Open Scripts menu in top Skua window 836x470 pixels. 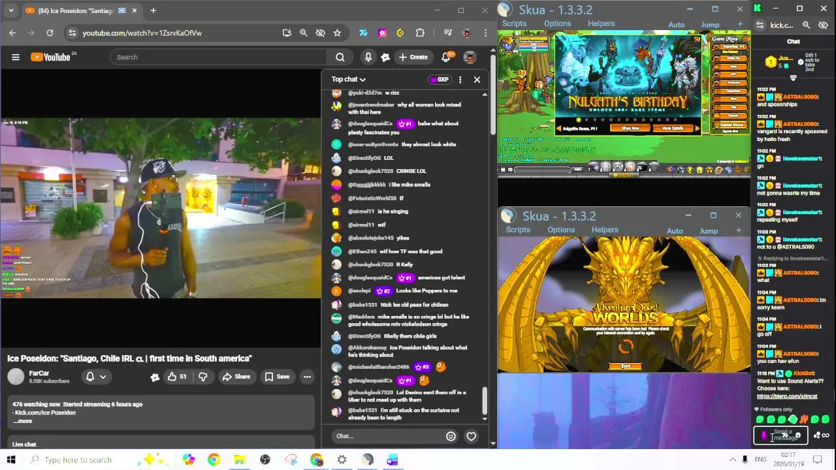point(514,23)
